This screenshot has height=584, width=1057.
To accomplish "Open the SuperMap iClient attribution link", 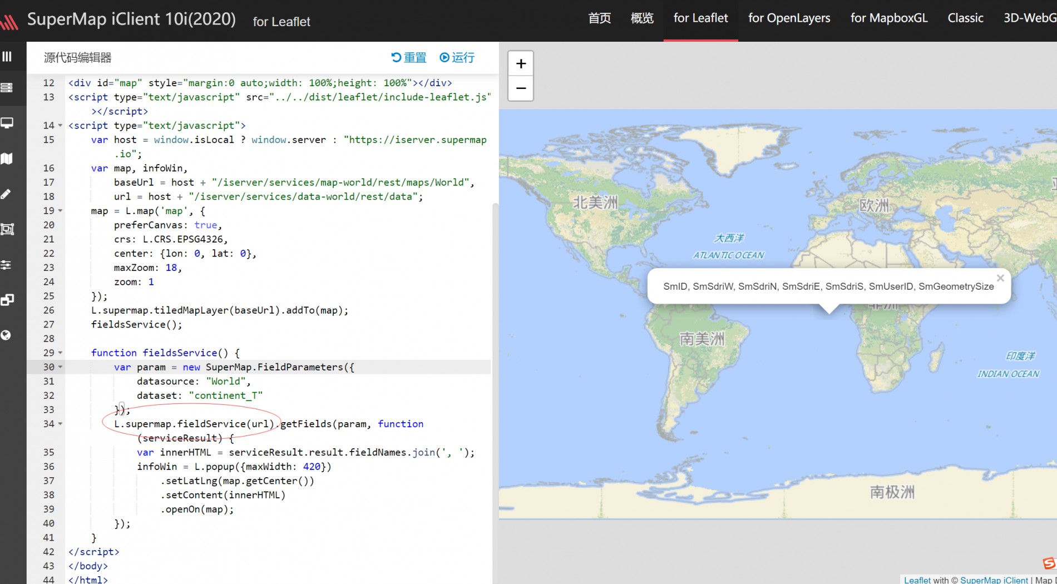I will click(x=994, y=580).
